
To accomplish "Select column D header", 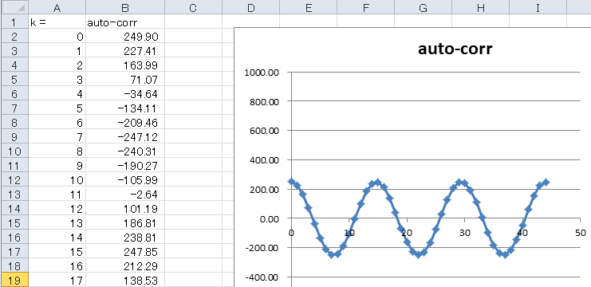I will pyautogui.click(x=250, y=7).
